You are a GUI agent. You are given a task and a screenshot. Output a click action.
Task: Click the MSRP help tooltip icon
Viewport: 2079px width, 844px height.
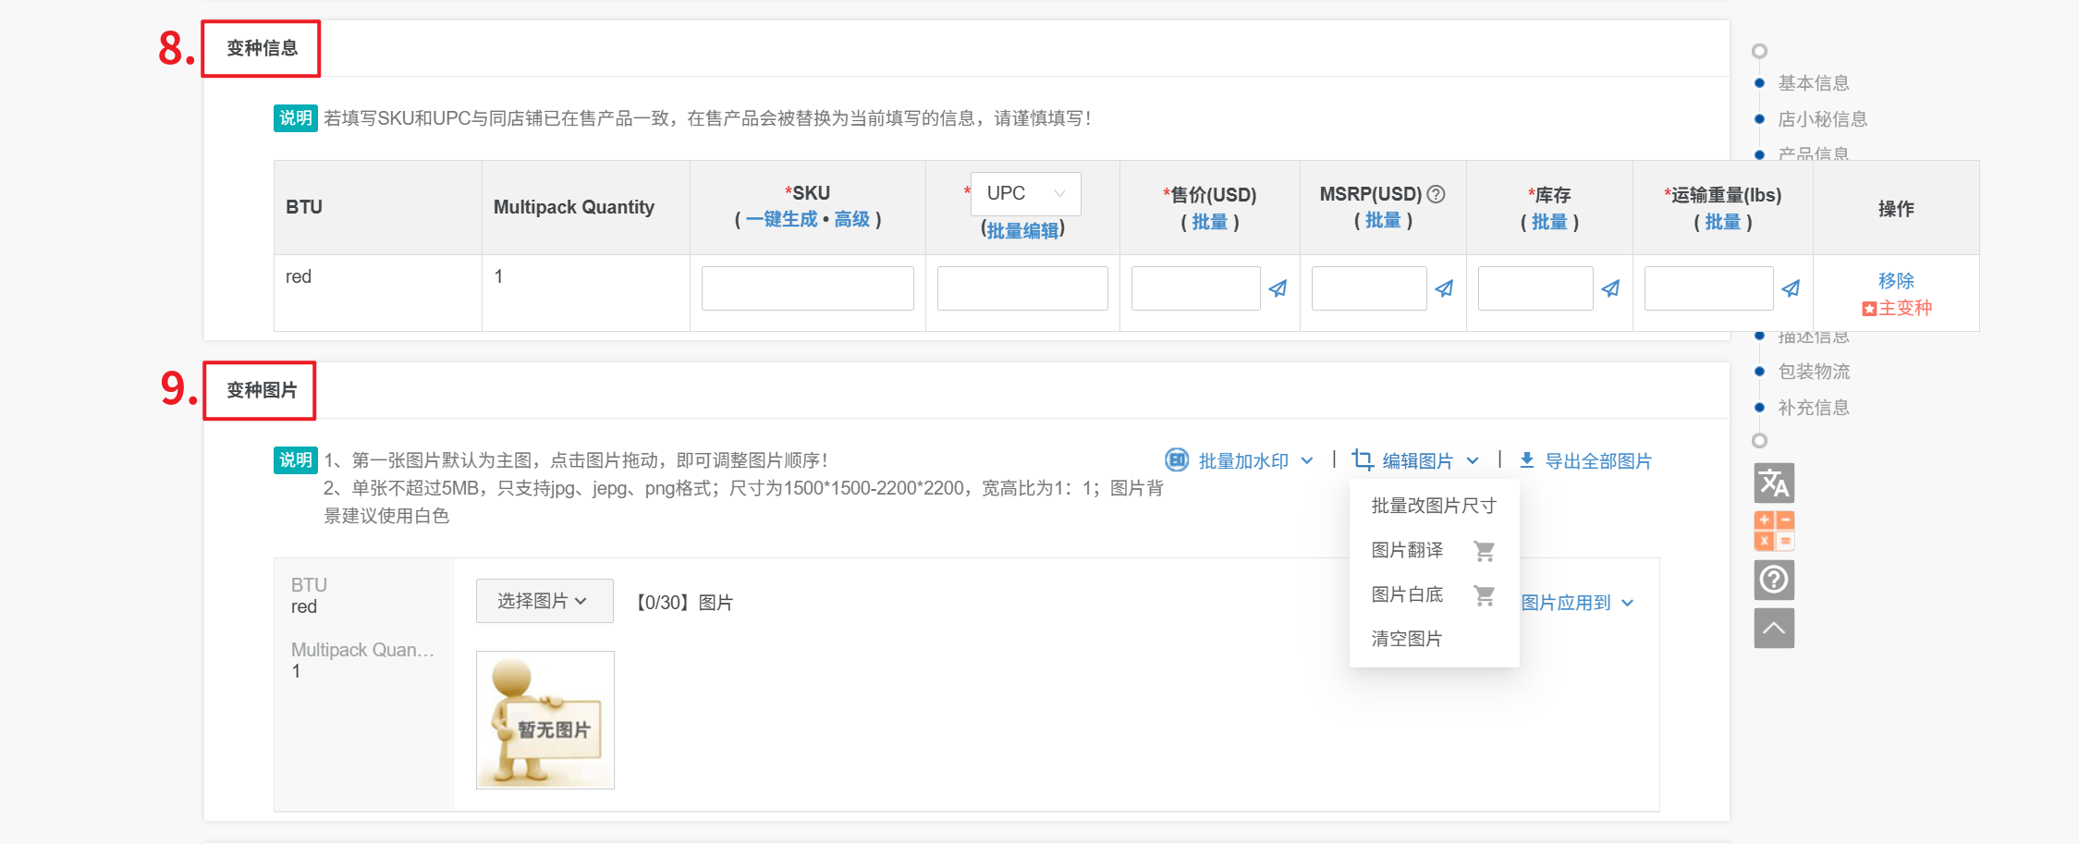tap(1436, 194)
